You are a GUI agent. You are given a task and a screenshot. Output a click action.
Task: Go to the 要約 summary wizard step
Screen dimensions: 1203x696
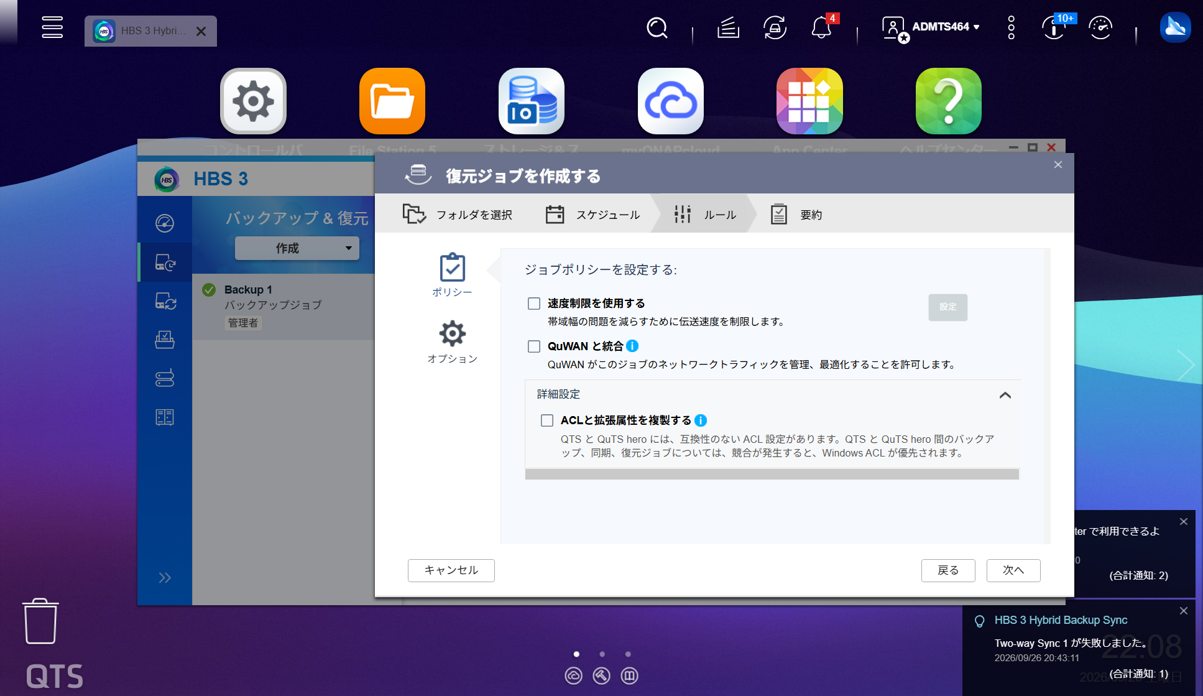tap(796, 215)
